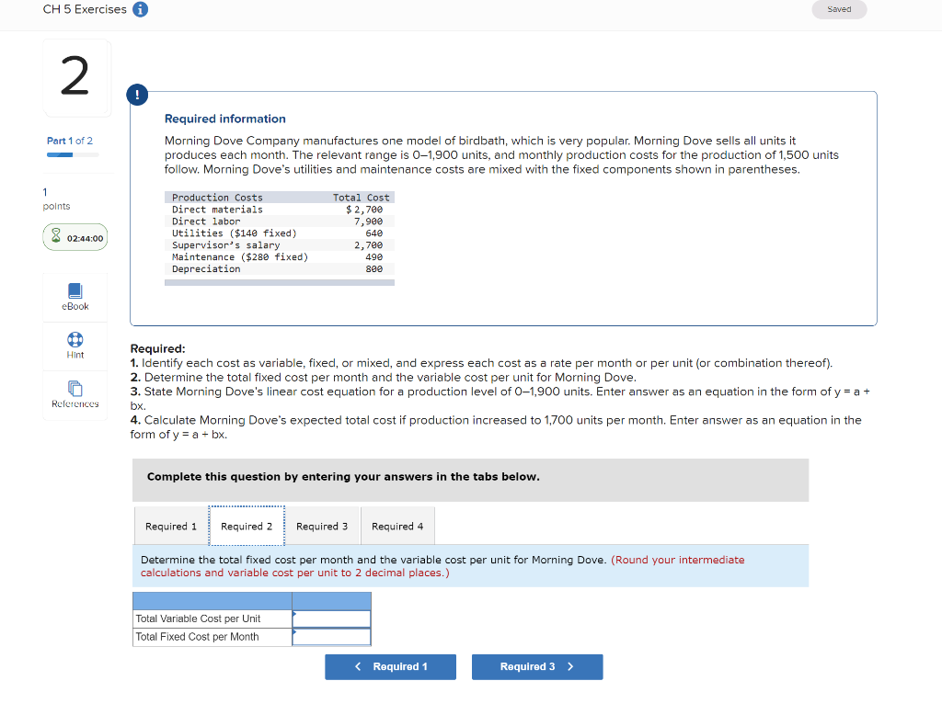Go to the Required 4 tab
The image size is (942, 715).
[x=397, y=526]
